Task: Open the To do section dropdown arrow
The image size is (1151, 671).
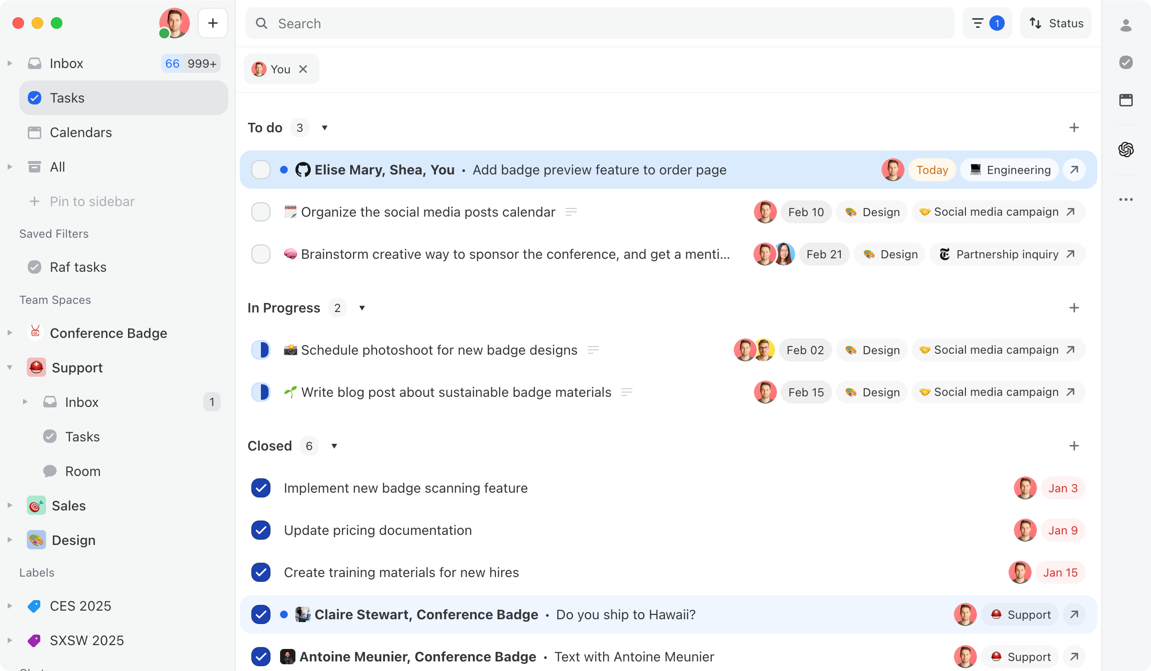Action: pos(324,127)
